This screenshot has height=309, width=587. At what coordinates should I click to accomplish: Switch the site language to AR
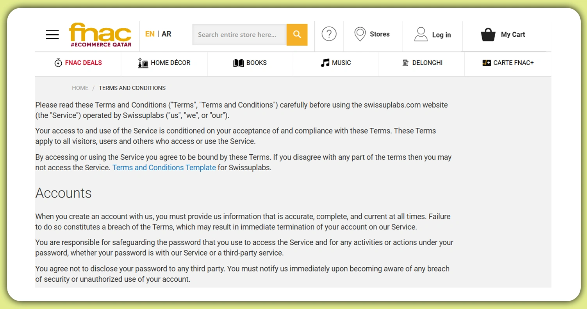(167, 34)
